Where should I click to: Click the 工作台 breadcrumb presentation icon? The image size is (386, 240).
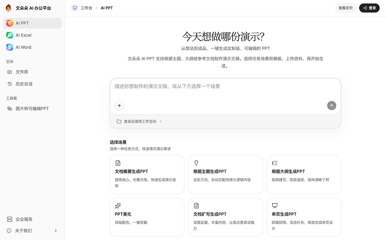[75, 8]
